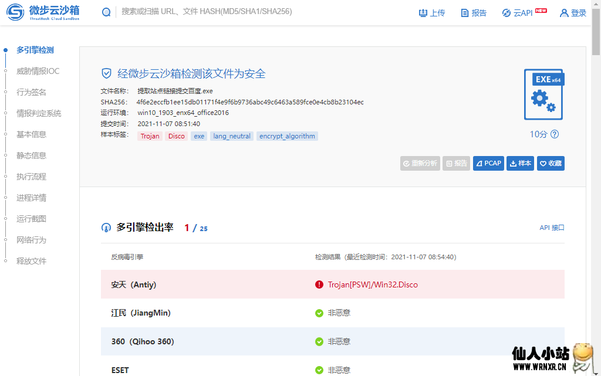Jump to 网络行为 section
This screenshot has height=376, width=601.
[31, 240]
